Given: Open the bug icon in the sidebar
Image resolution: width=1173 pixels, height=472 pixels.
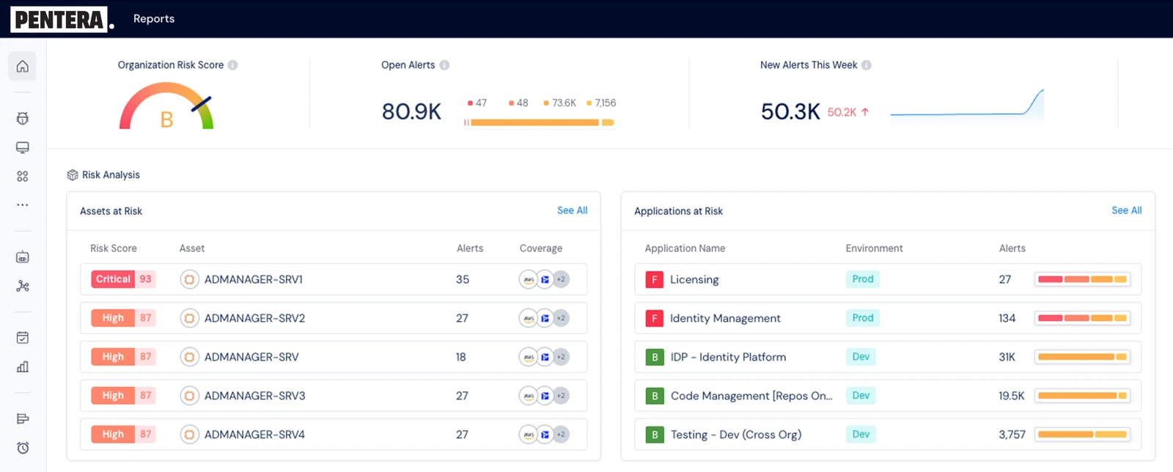Looking at the screenshot, I should [x=23, y=118].
